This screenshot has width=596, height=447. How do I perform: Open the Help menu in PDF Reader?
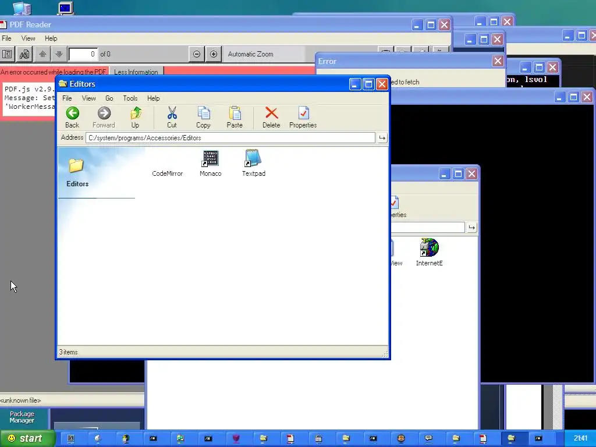(x=51, y=38)
